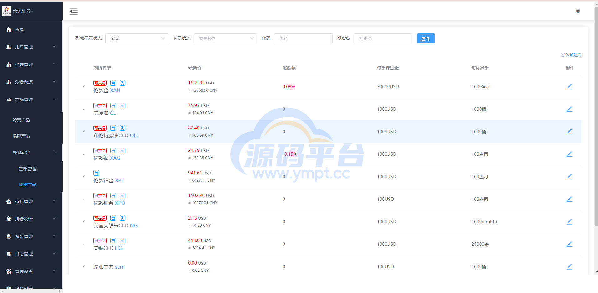Edit the 伦敦铂金 XPT row
This screenshot has width=598, height=293.
click(x=570, y=177)
